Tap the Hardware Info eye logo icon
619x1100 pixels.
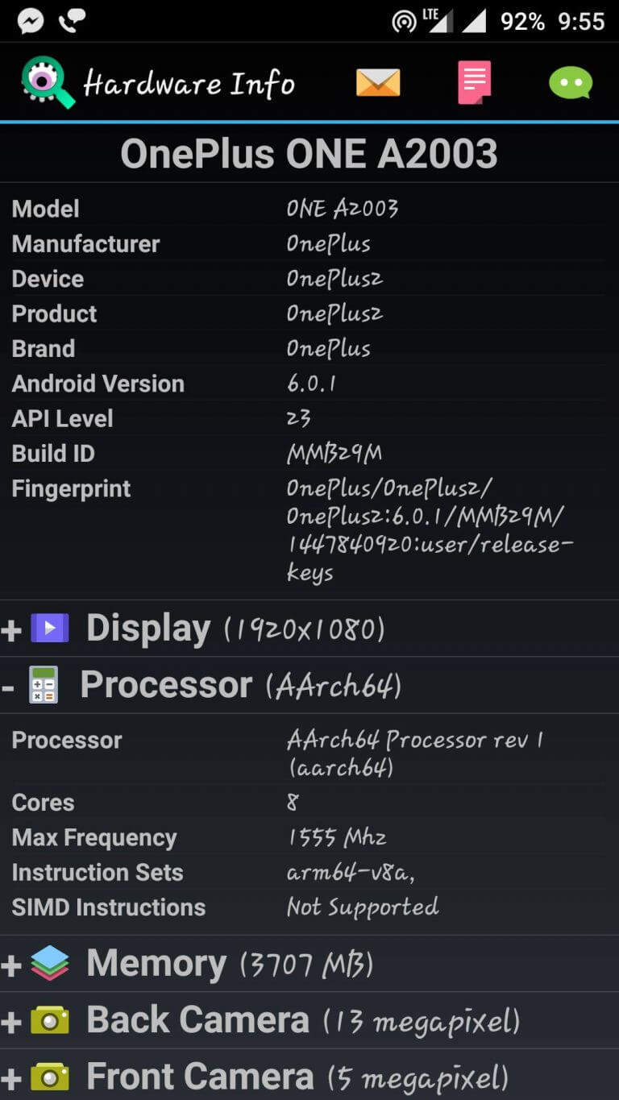(x=48, y=82)
